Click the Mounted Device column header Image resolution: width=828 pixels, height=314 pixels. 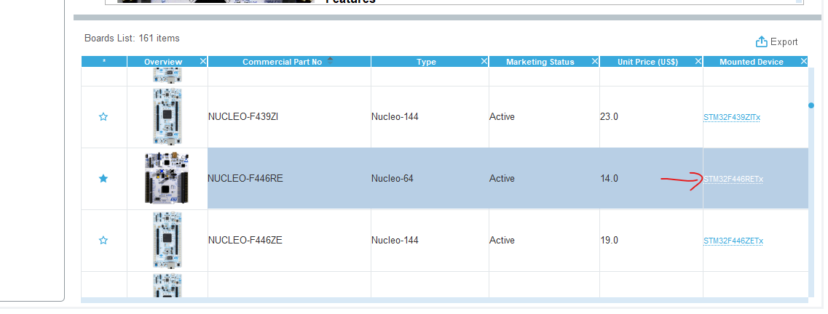coord(752,62)
